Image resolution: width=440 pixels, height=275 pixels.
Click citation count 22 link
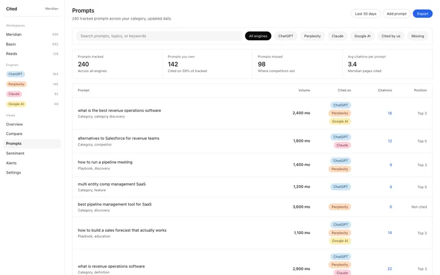389,269
